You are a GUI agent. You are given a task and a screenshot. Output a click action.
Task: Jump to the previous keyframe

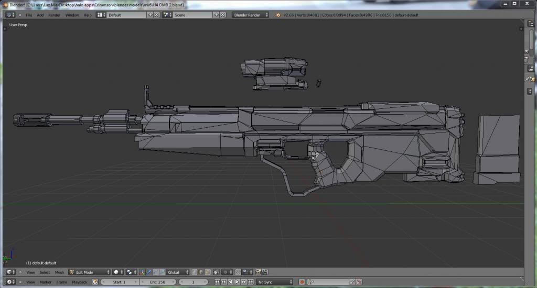tap(223, 282)
